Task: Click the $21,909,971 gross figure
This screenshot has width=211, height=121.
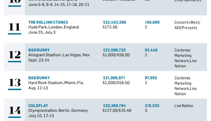Action: [x=114, y=78]
